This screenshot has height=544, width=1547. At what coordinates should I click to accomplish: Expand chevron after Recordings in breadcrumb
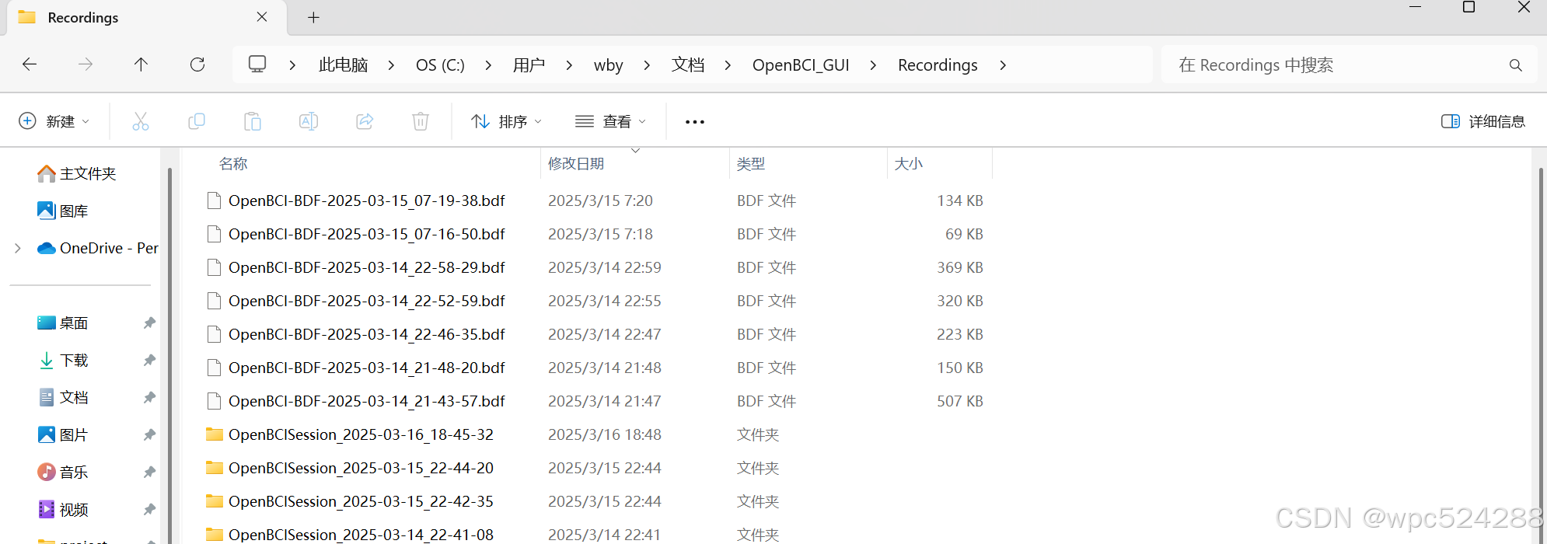1003,65
